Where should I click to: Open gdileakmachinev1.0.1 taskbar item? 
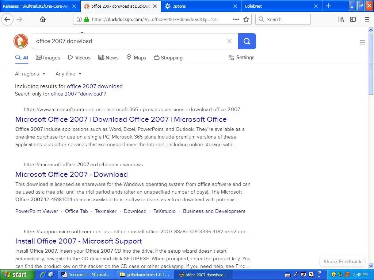click(145, 275)
